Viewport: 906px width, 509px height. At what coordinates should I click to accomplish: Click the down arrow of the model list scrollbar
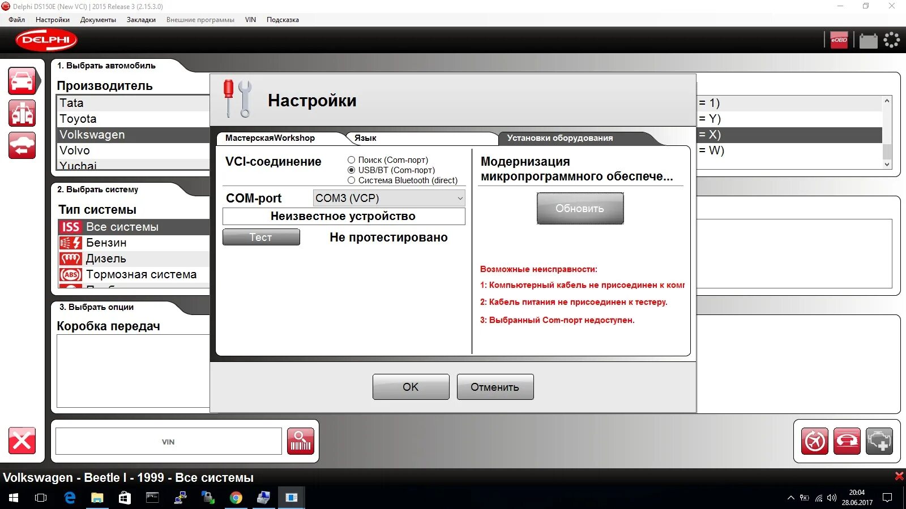pyautogui.click(x=887, y=165)
